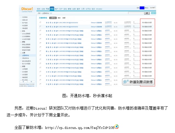175x133 pixels.
Task: Tick the checkbox for the 芮城县 thread
Action: tap(40, 68)
